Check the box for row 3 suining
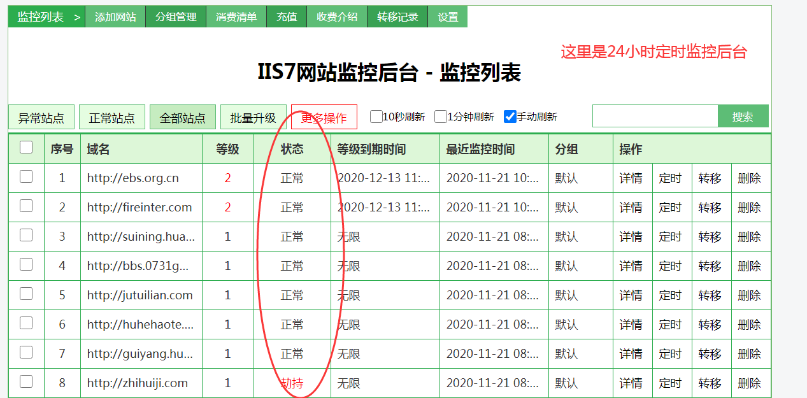This screenshot has width=807, height=398. pos(26,235)
